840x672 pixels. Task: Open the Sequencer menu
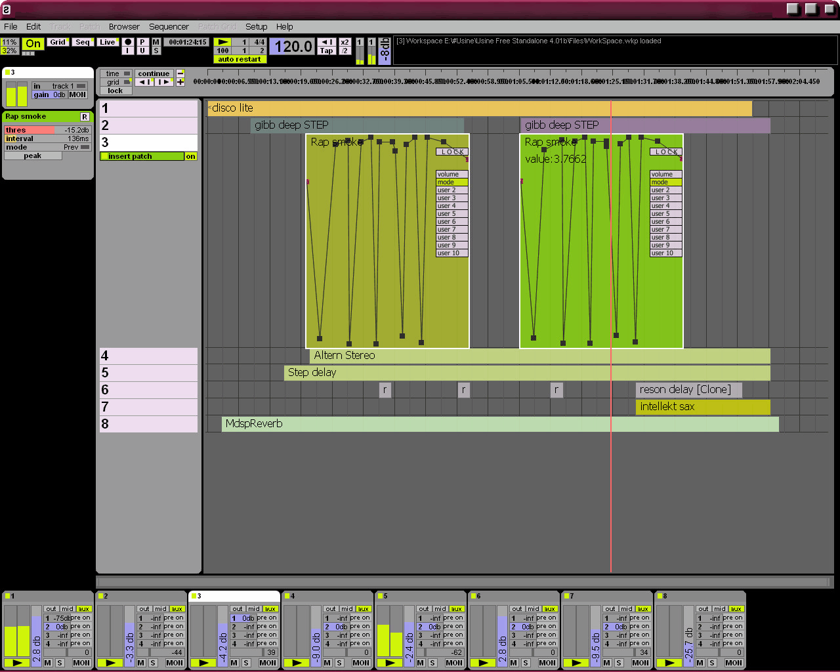tap(169, 27)
